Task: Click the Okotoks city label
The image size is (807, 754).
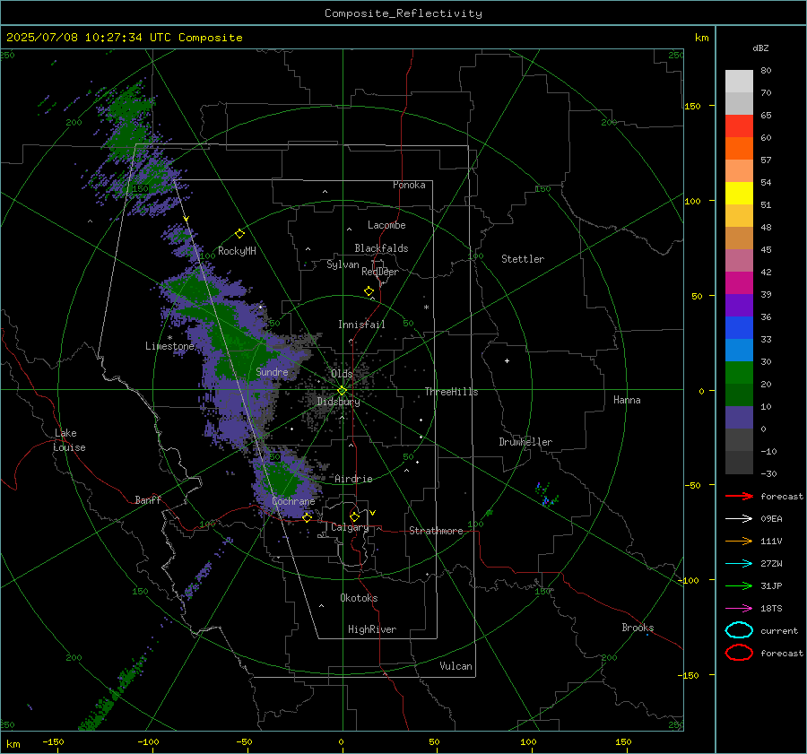Action: click(x=359, y=598)
